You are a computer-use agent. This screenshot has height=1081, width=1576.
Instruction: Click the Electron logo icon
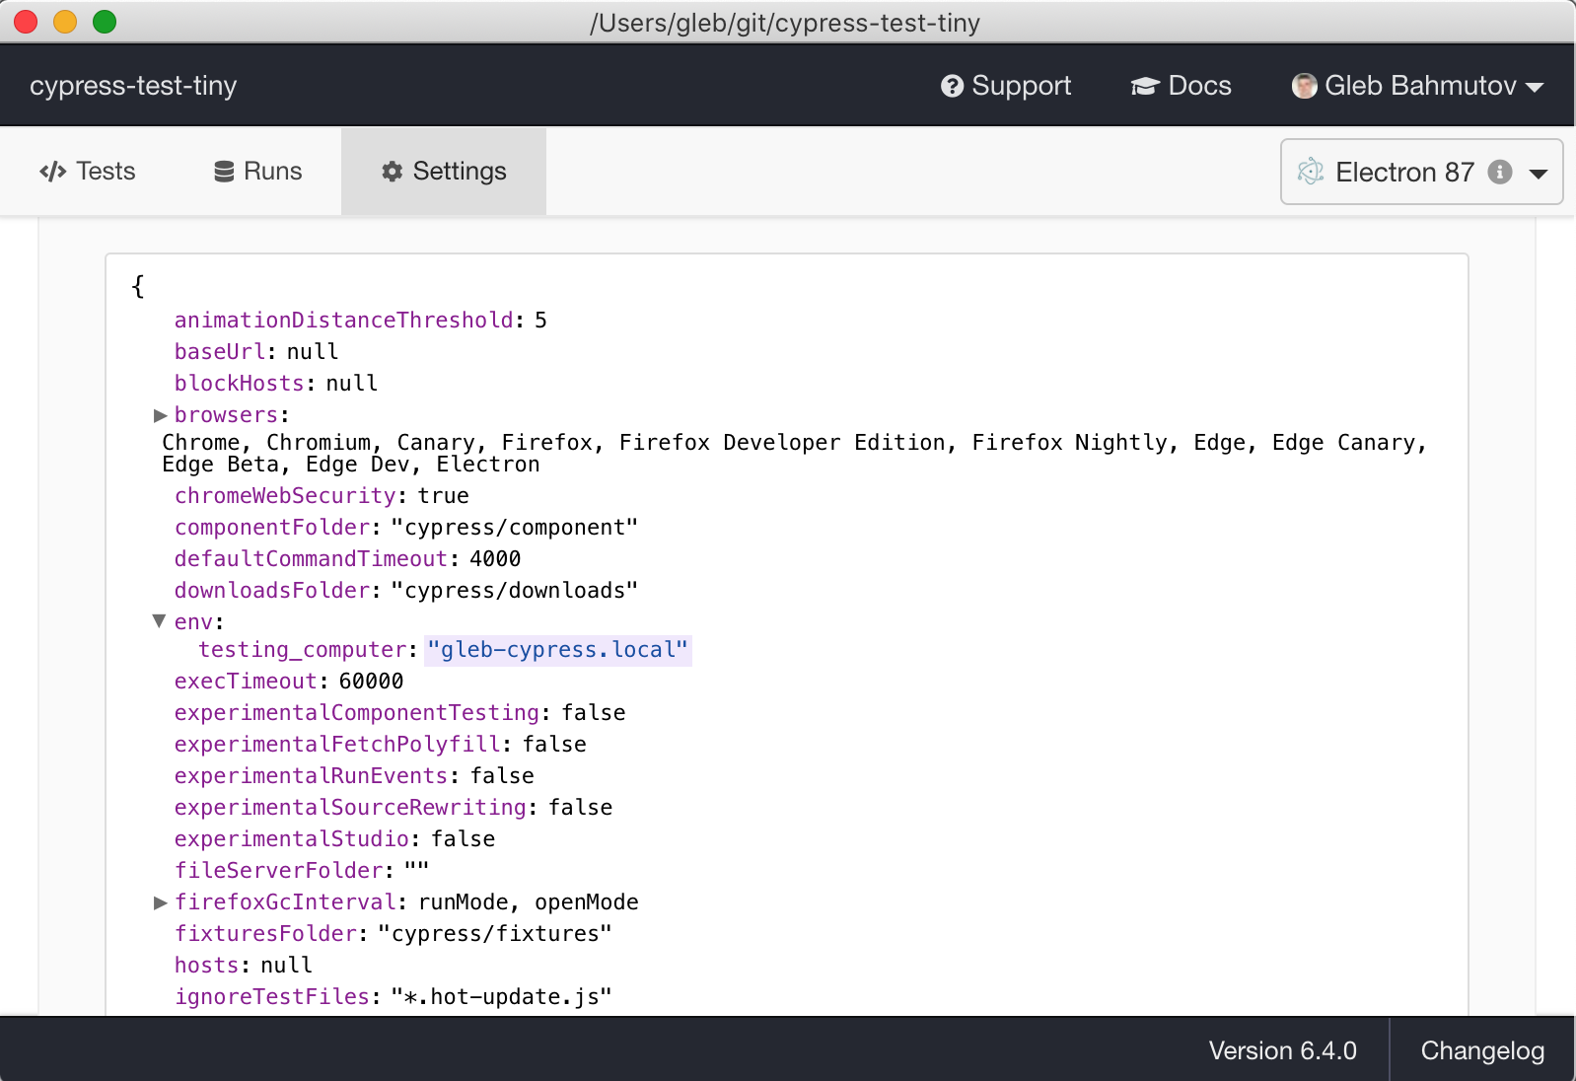coord(1311,172)
